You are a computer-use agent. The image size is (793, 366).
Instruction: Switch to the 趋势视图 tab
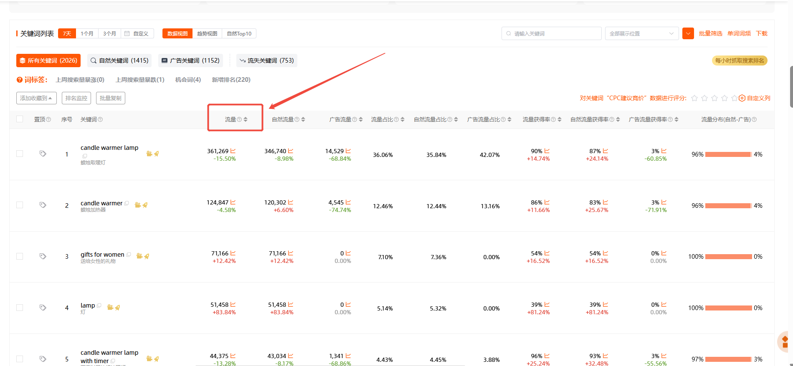[x=207, y=33]
